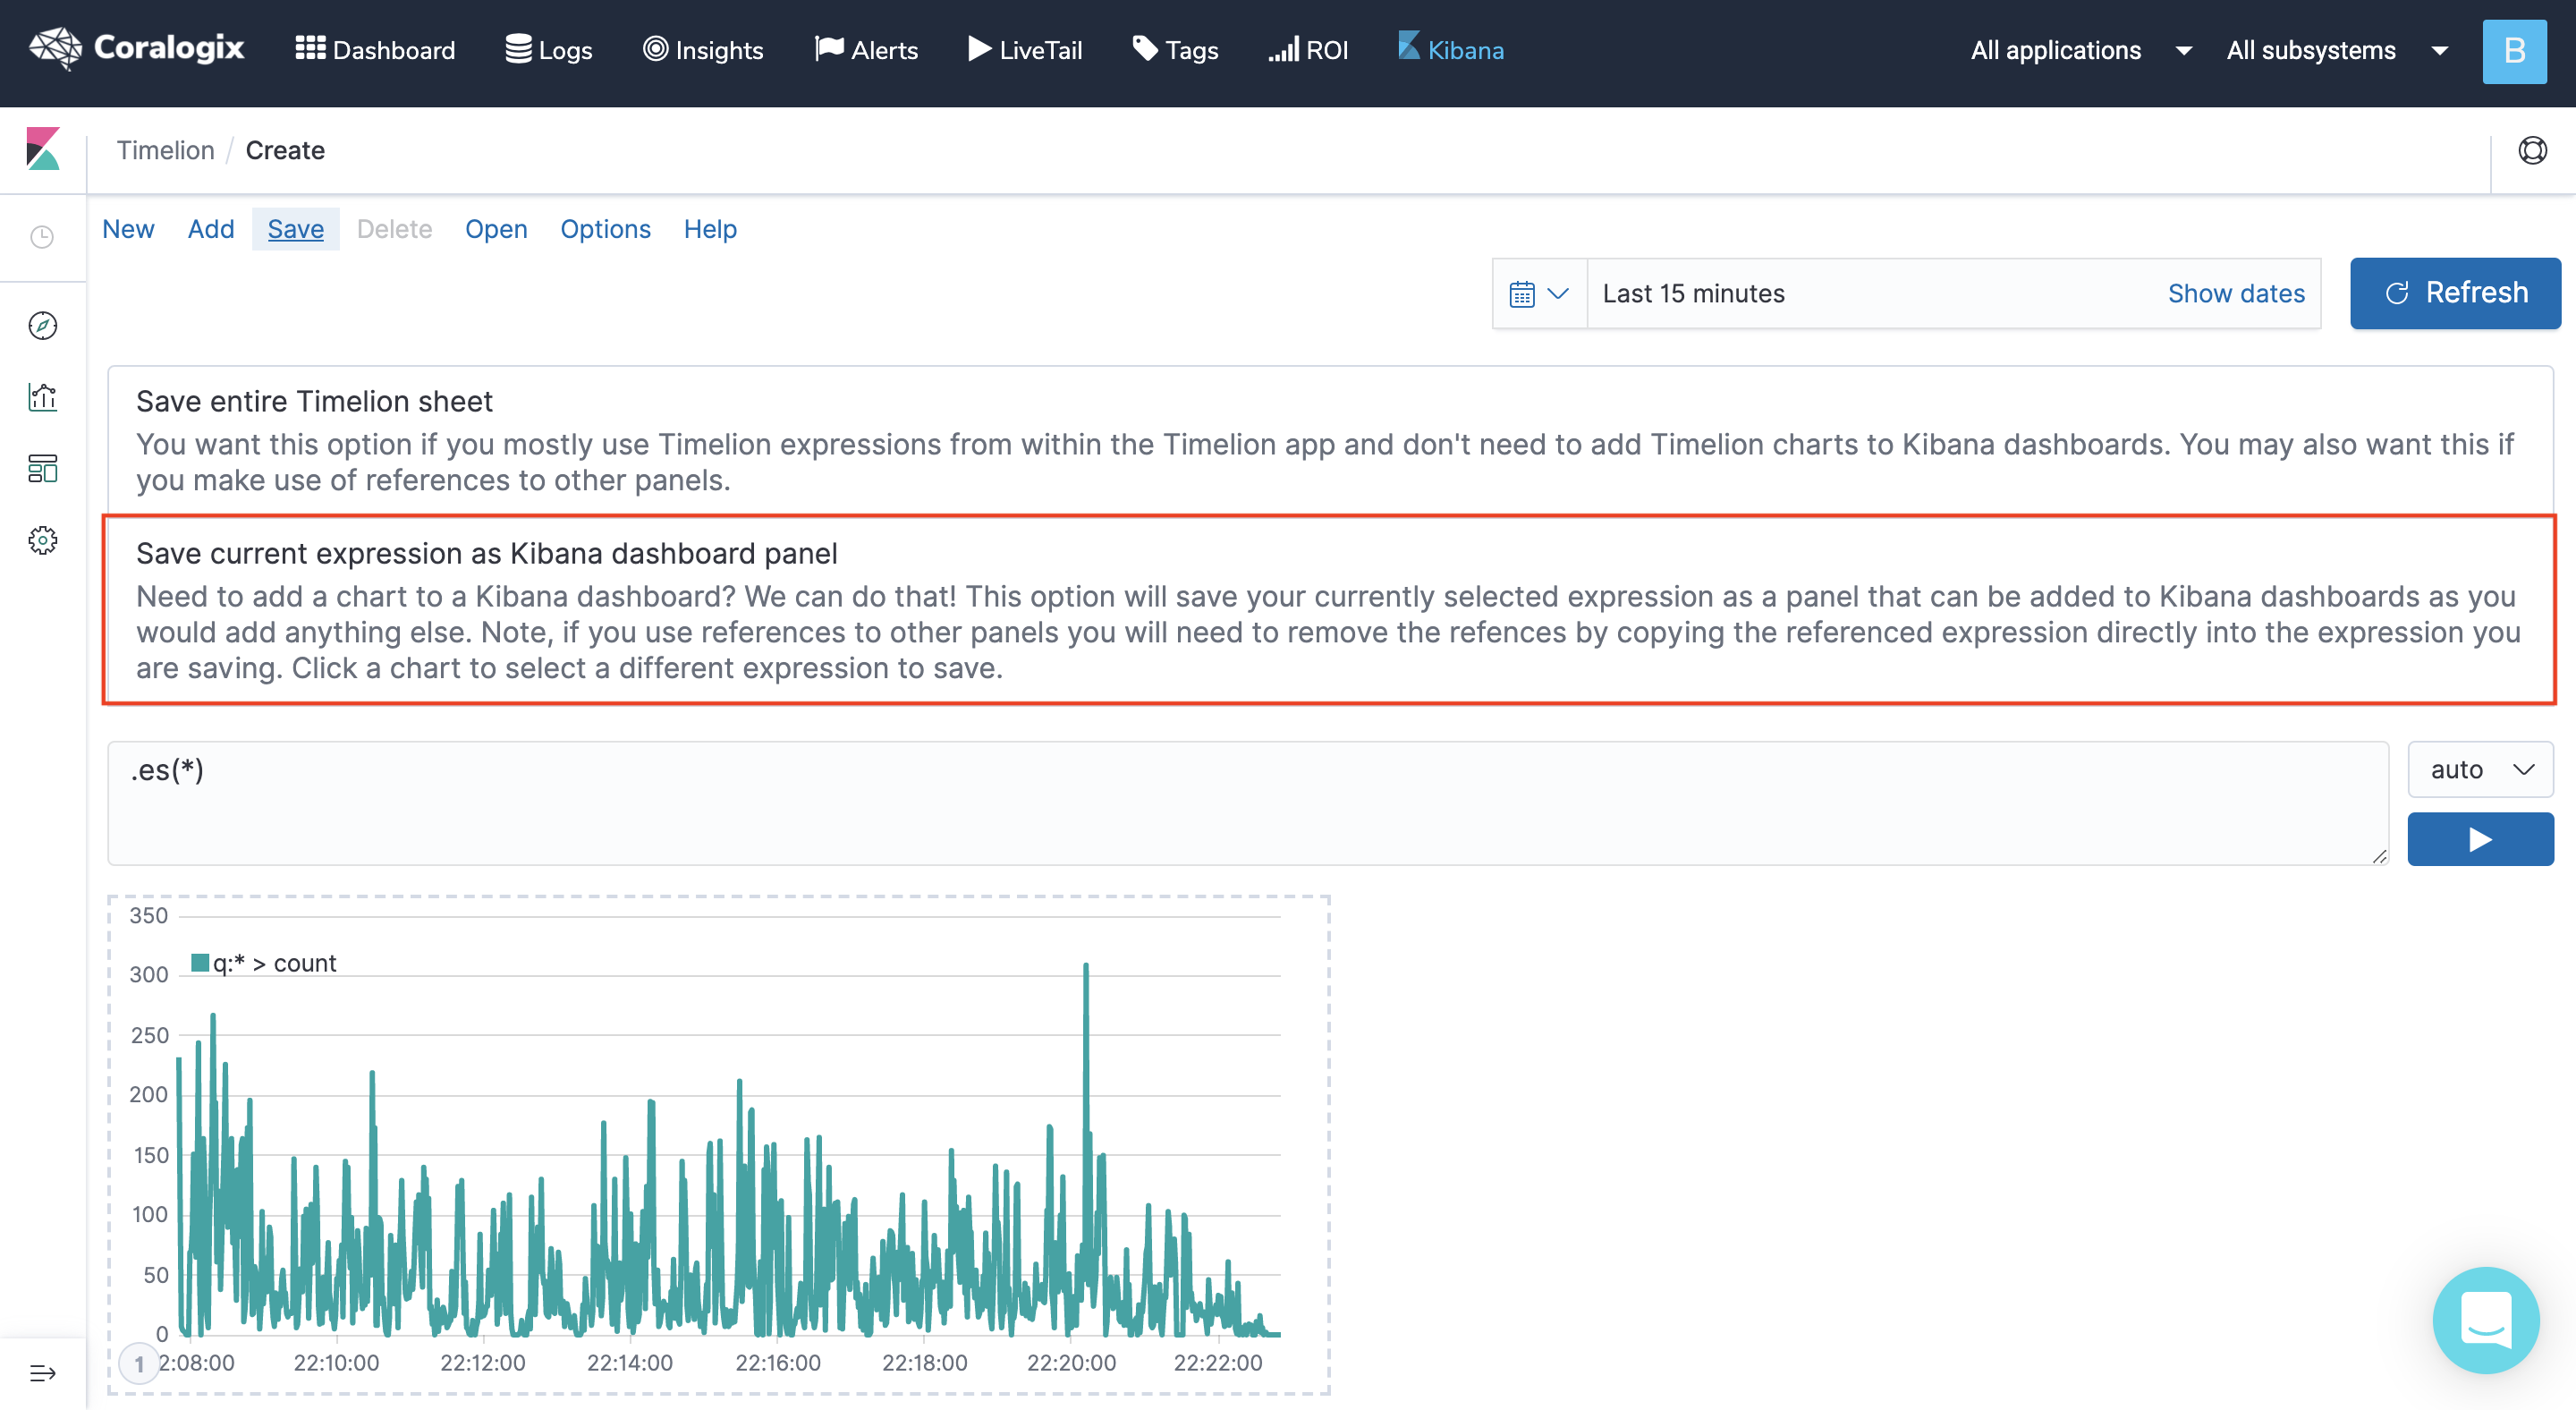This screenshot has height=1410, width=2576.
Task: Open the Alerts section
Action: click(x=866, y=50)
